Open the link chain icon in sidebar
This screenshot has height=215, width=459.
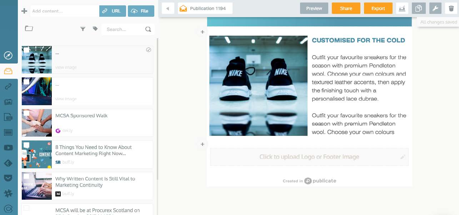8,86
